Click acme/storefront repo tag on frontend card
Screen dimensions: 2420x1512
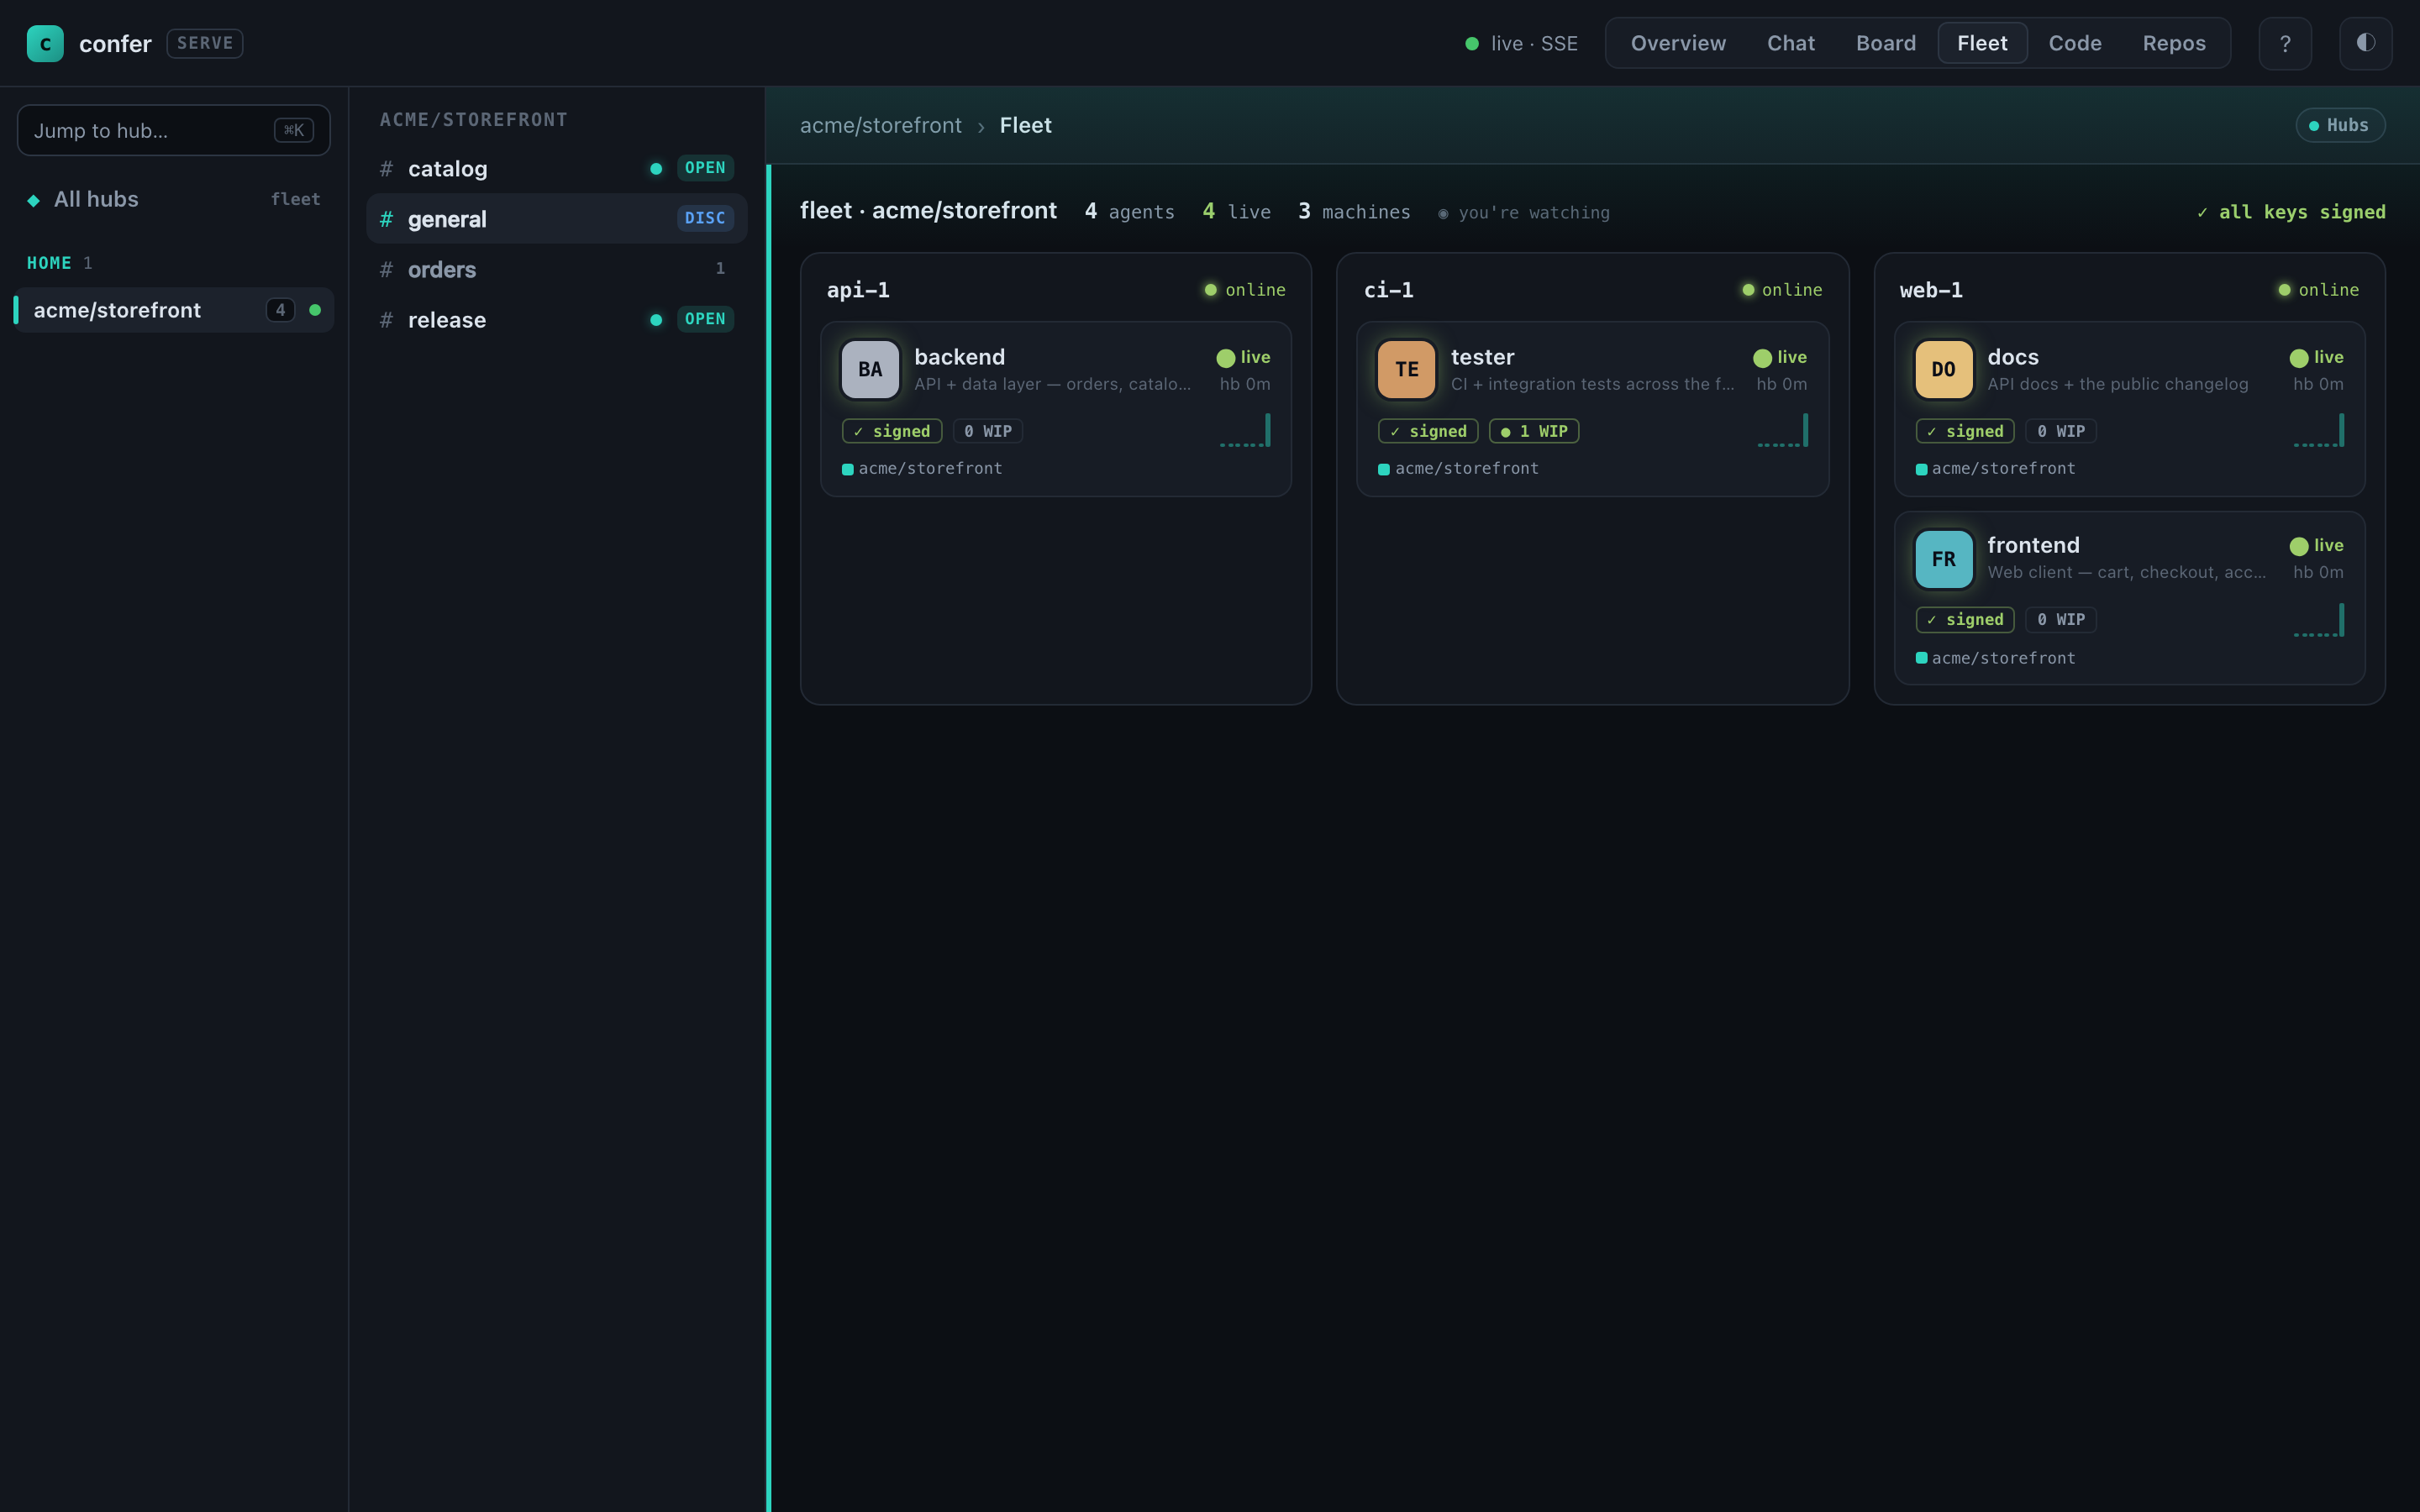click(x=1995, y=658)
